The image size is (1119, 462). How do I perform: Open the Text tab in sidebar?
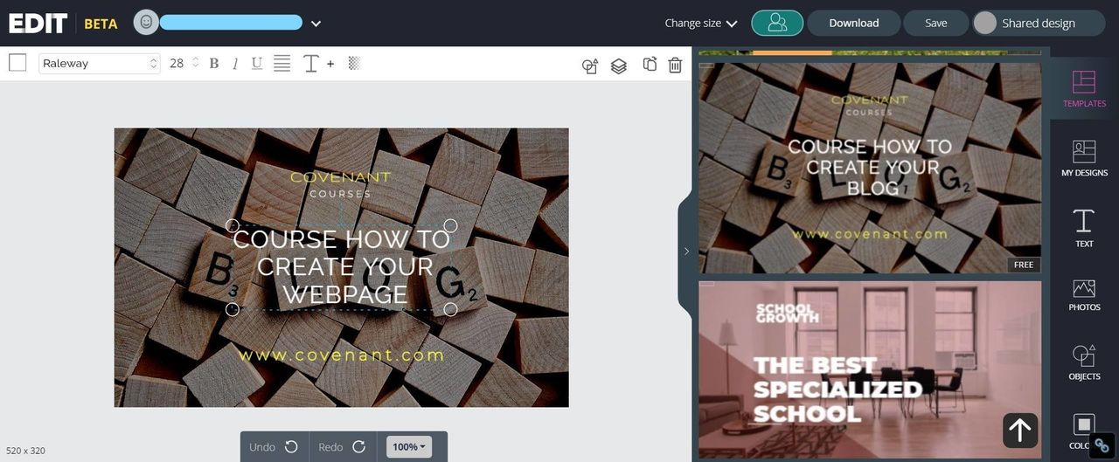click(1084, 228)
